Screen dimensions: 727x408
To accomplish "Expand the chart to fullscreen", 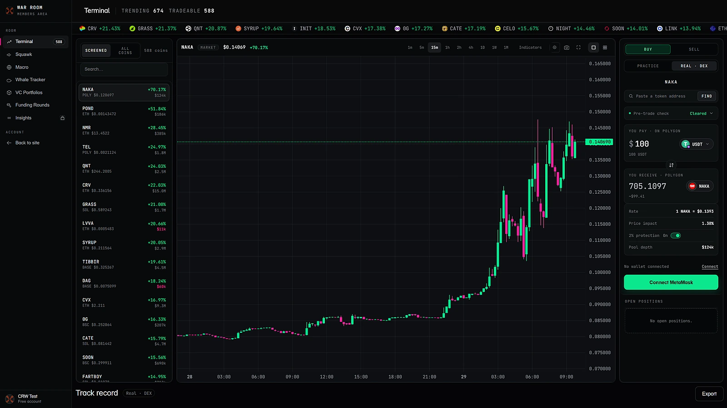I will 578,48.
